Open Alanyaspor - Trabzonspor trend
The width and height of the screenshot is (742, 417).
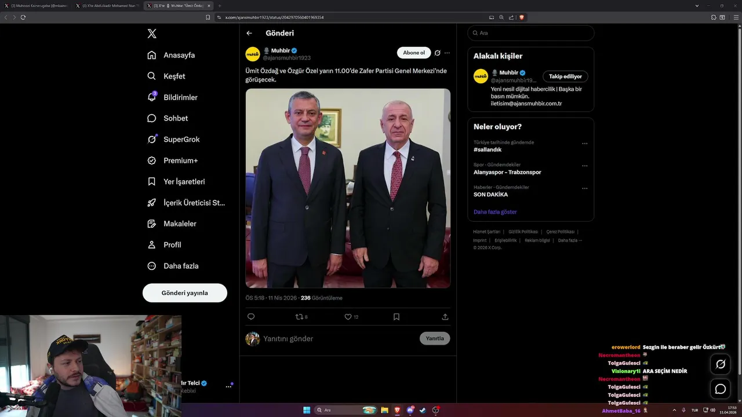point(507,172)
